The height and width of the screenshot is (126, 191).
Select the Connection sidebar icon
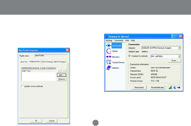[108, 45]
